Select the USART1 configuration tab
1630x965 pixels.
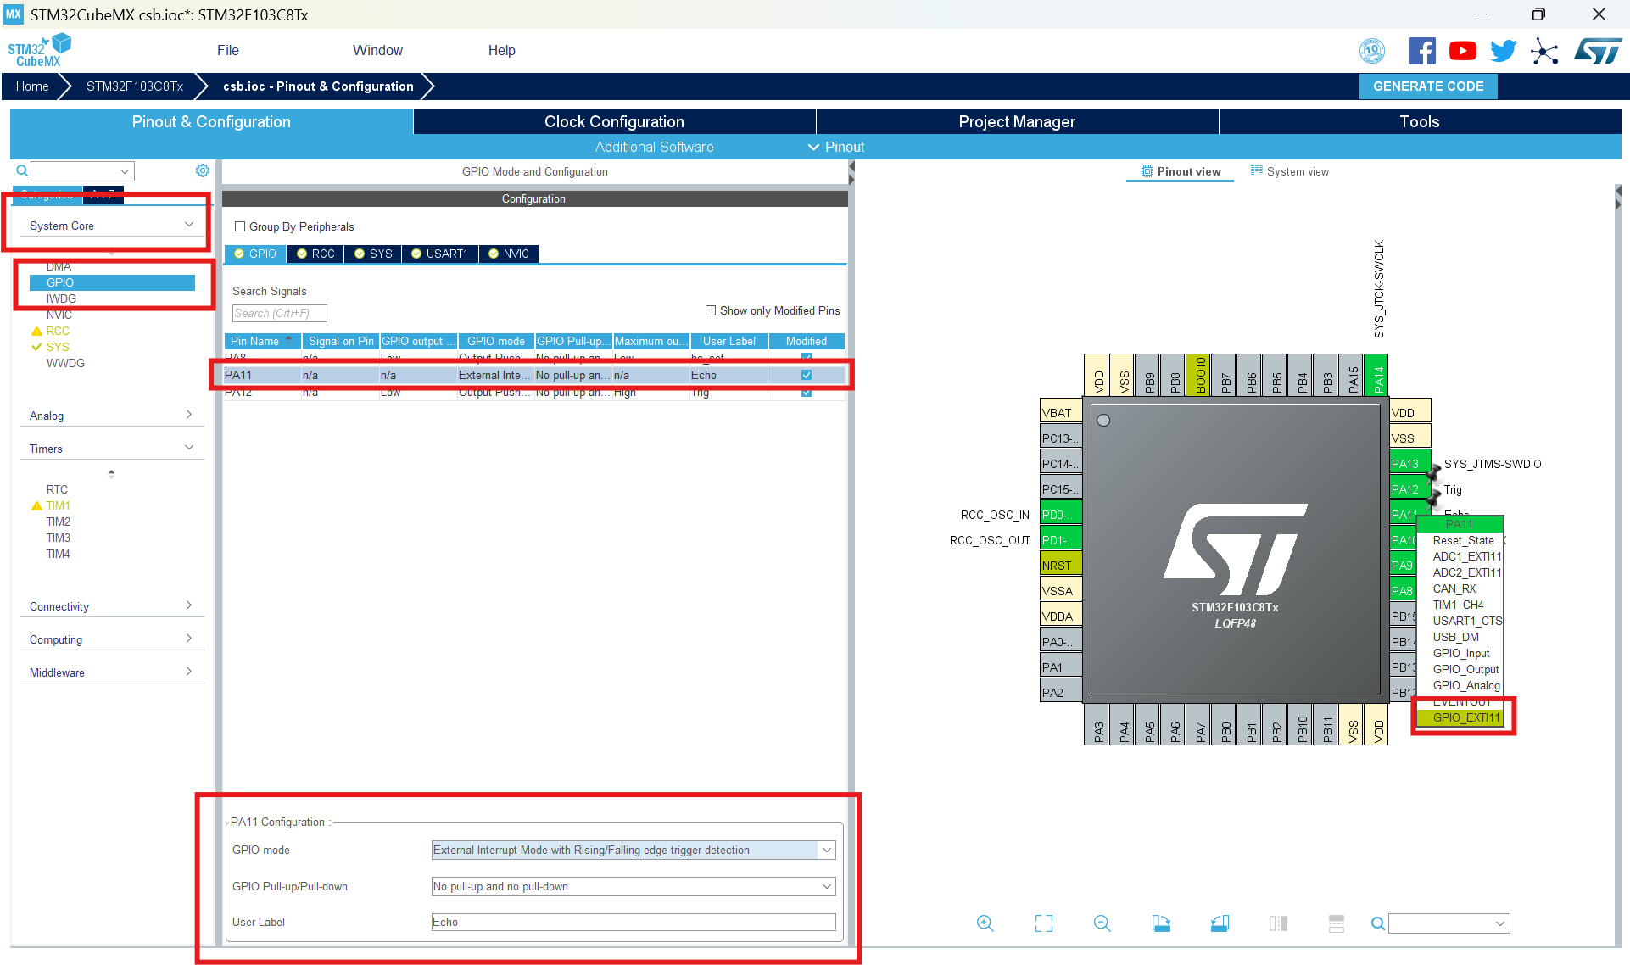(440, 254)
